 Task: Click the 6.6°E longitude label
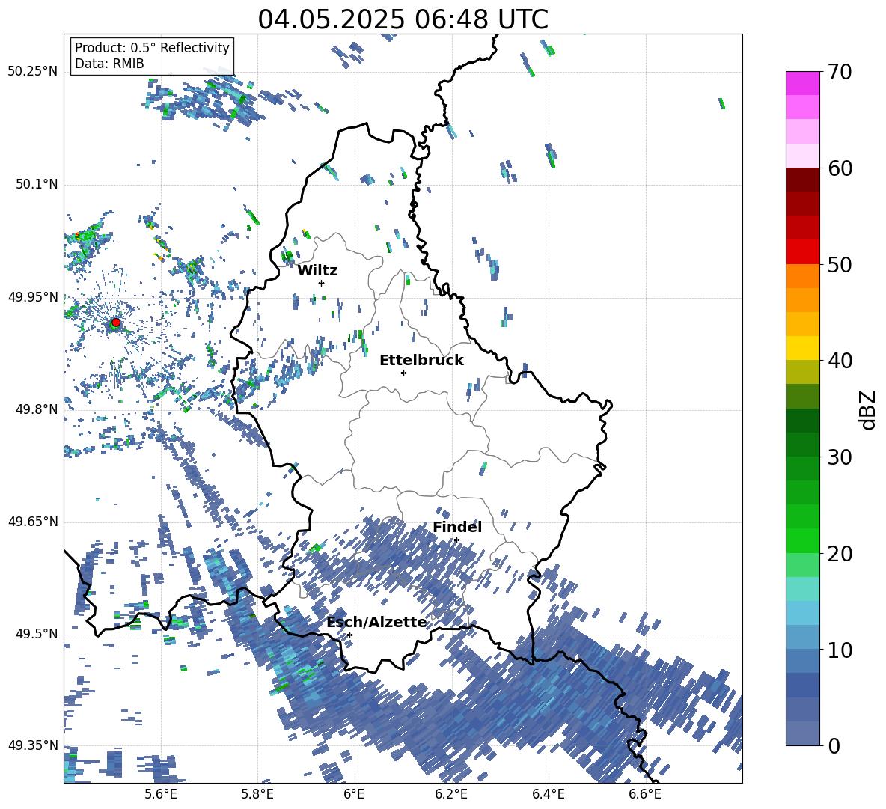pos(645,794)
